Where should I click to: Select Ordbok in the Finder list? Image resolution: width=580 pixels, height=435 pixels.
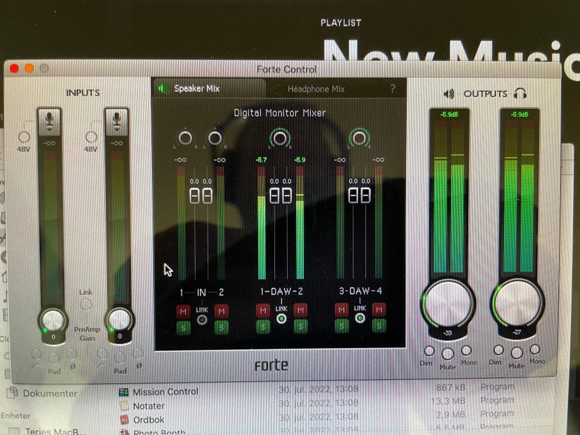pyautogui.click(x=149, y=420)
